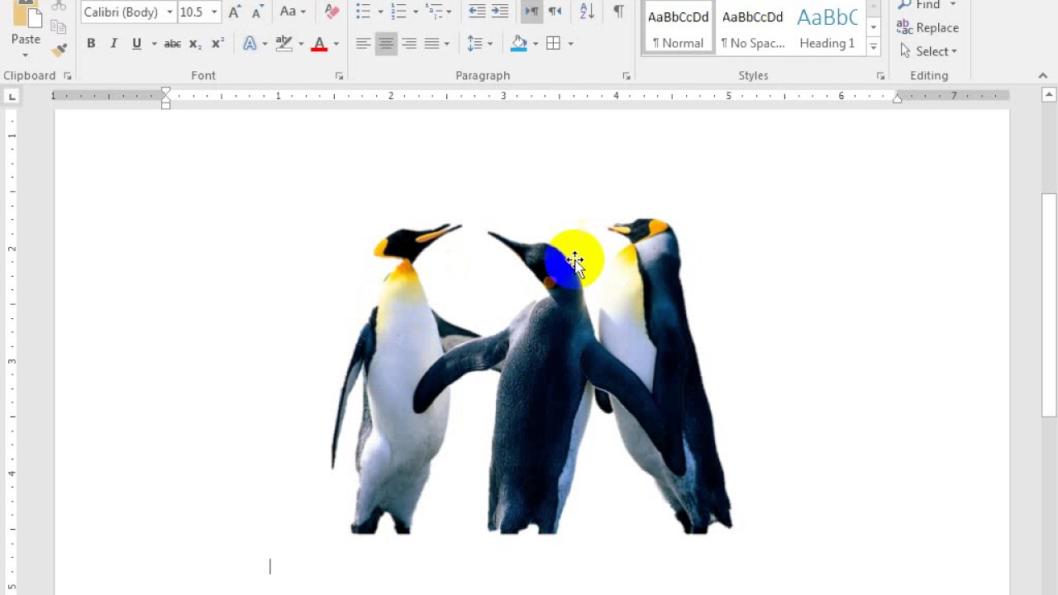Image resolution: width=1058 pixels, height=595 pixels.
Task: Justify the paragraph text
Action: [431, 44]
